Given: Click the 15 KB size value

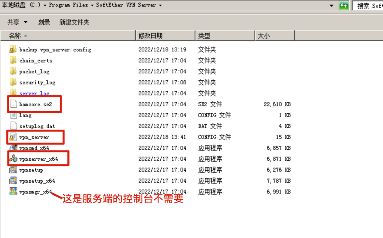Looking at the screenshot, I should [x=283, y=137].
